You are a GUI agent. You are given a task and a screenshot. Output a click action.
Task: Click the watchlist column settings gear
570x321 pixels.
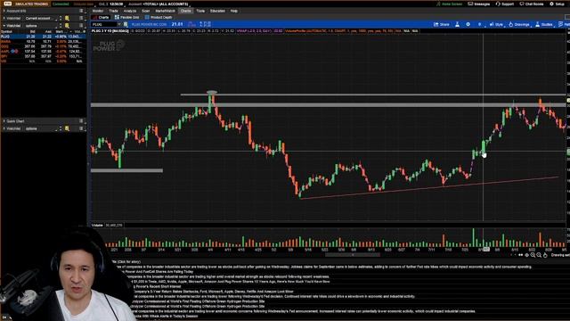[x=85, y=32]
